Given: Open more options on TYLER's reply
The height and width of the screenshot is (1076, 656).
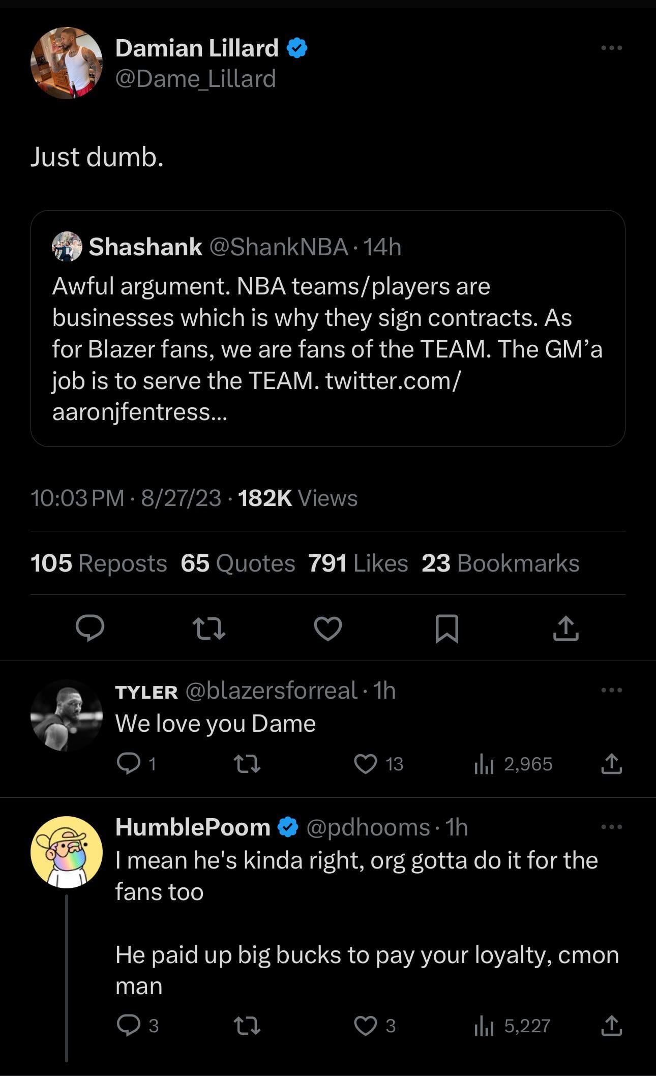Looking at the screenshot, I should 611,690.
